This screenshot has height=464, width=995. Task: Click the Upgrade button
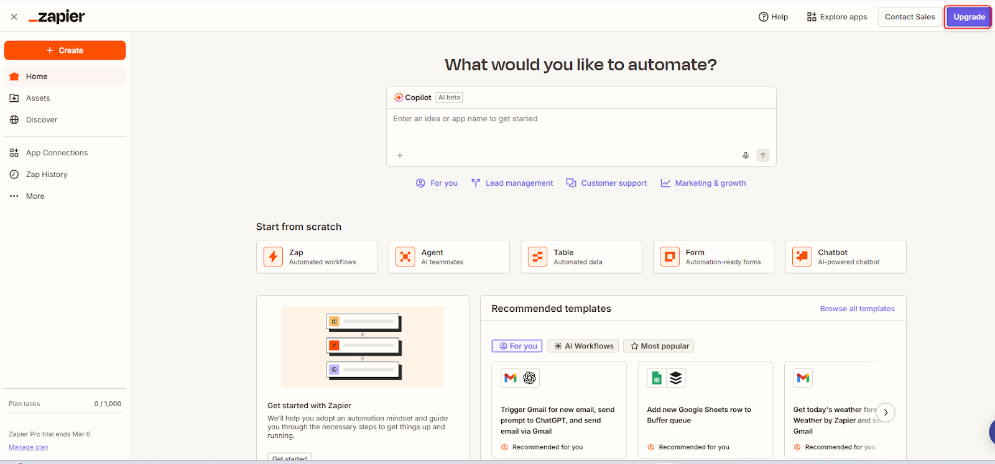click(969, 17)
